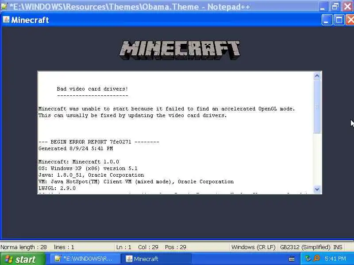Open the green tray icon
Screen dimensions: 354x265
point(308,258)
